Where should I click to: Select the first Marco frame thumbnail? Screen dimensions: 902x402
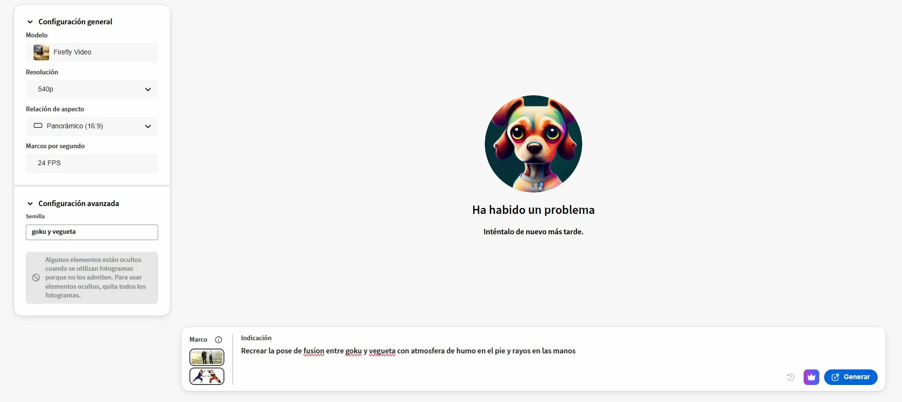click(207, 357)
